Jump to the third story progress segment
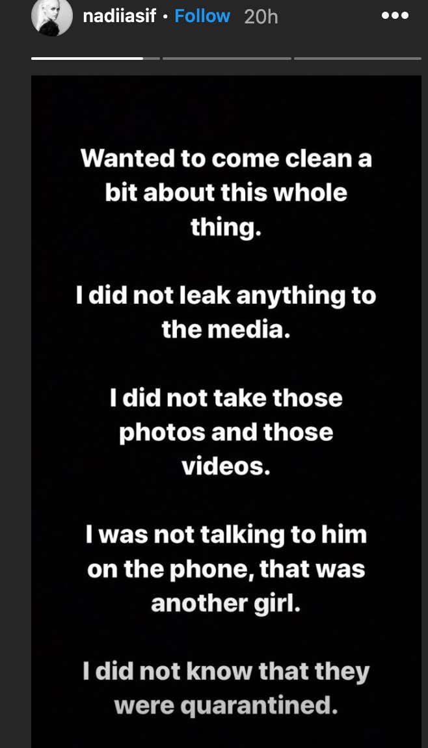 point(357,58)
